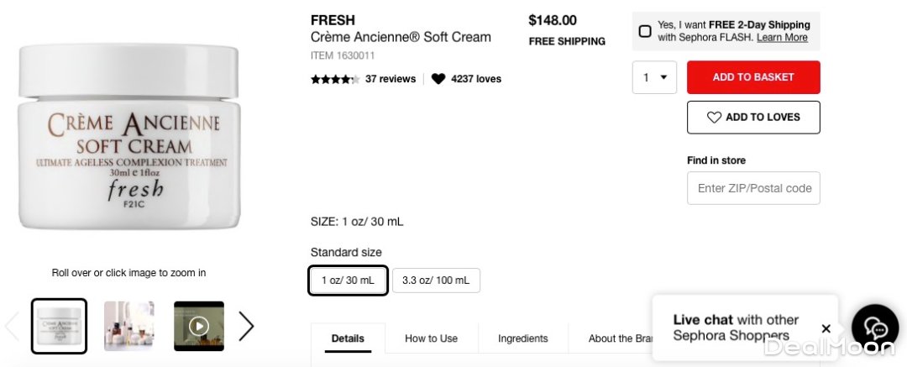
Task: Open the 37 reviews link
Action: (391, 79)
